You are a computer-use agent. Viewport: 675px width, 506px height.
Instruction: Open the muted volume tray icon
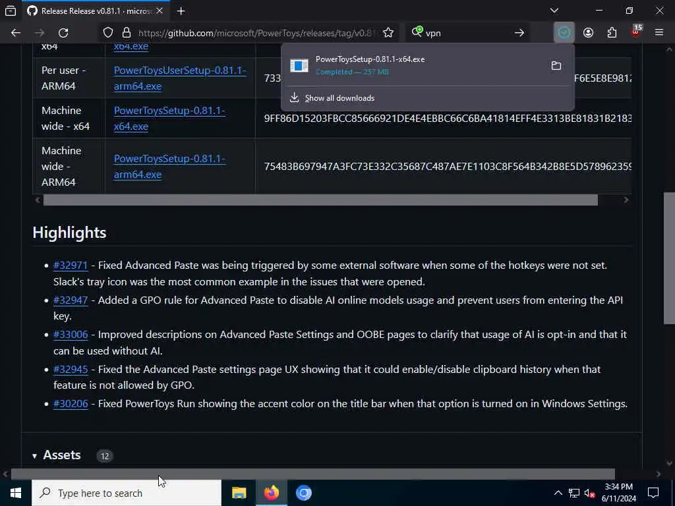click(590, 493)
